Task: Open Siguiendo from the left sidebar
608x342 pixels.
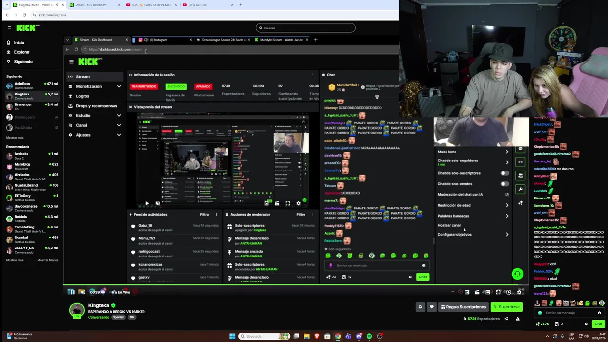Action: (x=23, y=61)
